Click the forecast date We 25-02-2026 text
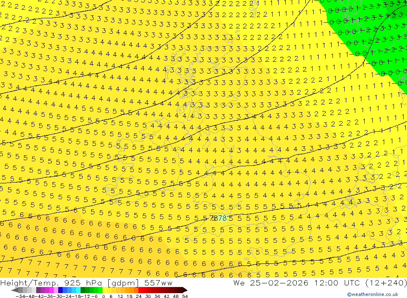The image size is (407, 298). tap(271, 283)
